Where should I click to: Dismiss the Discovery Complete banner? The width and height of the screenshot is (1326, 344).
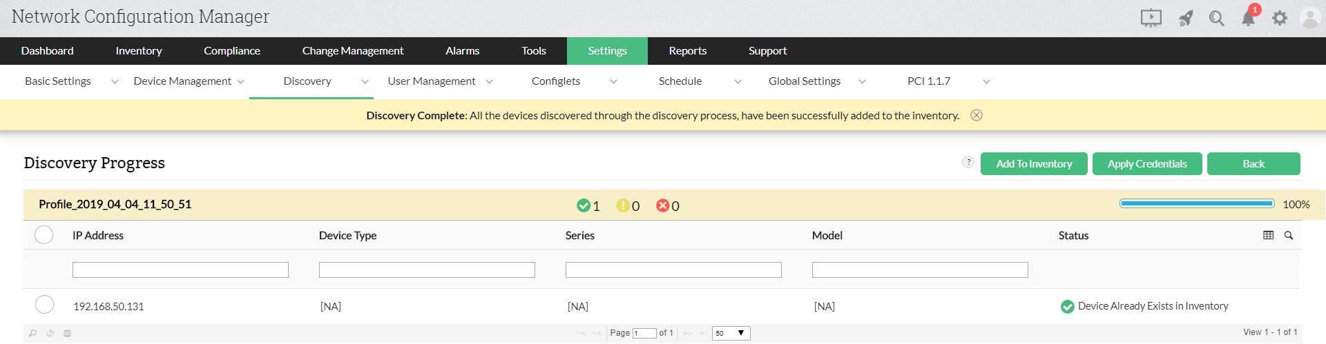(x=977, y=115)
